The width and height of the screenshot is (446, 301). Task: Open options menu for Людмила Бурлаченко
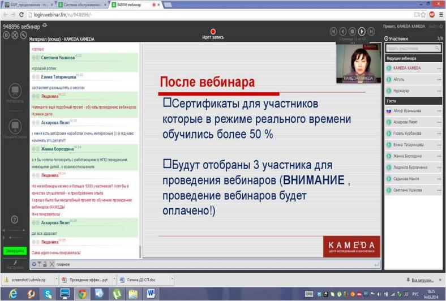(x=439, y=167)
